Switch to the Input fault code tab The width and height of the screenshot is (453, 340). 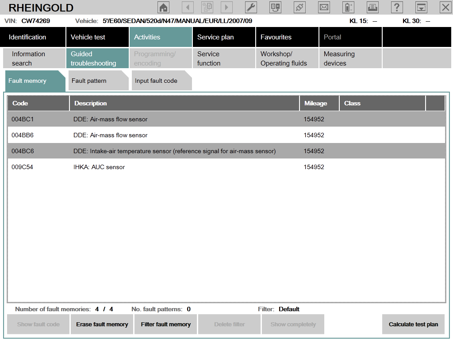tap(162, 81)
